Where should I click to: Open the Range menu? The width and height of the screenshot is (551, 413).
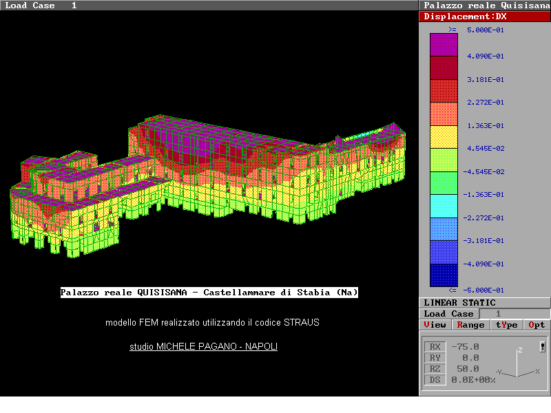[x=470, y=325]
